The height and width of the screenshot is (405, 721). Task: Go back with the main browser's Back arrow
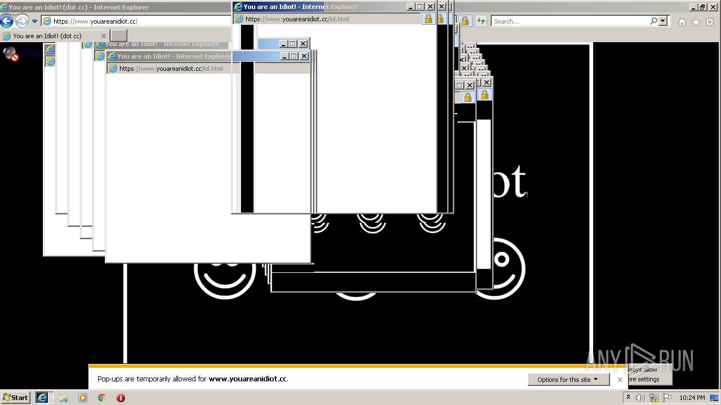[6, 21]
